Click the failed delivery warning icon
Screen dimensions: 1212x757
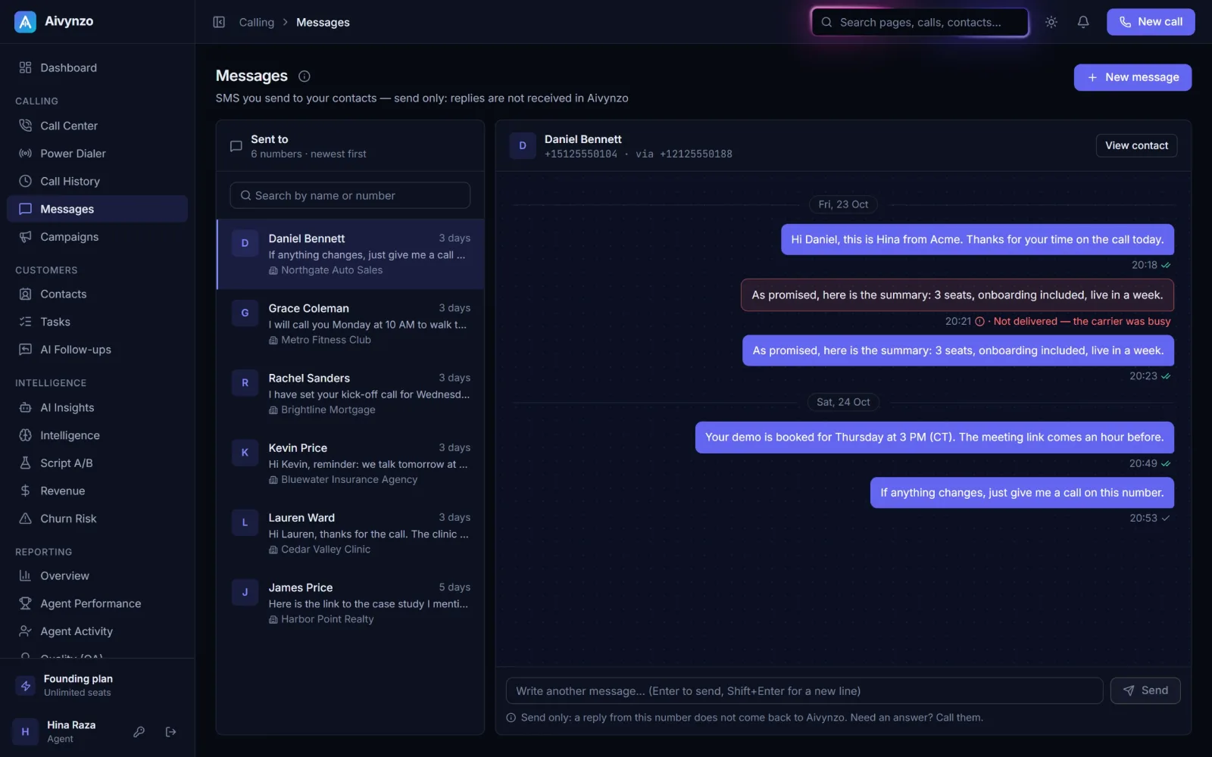coord(979,322)
